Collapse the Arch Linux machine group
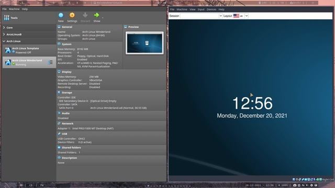Screen dimensions: 335x188 click(4, 41)
